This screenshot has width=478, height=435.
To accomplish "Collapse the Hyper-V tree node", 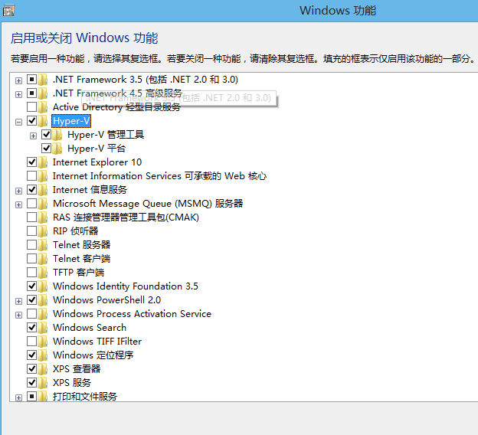I will click(x=18, y=123).
